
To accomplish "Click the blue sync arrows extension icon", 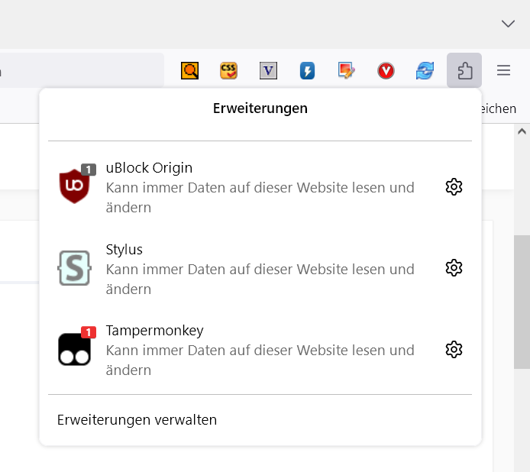I will [425, 71].
